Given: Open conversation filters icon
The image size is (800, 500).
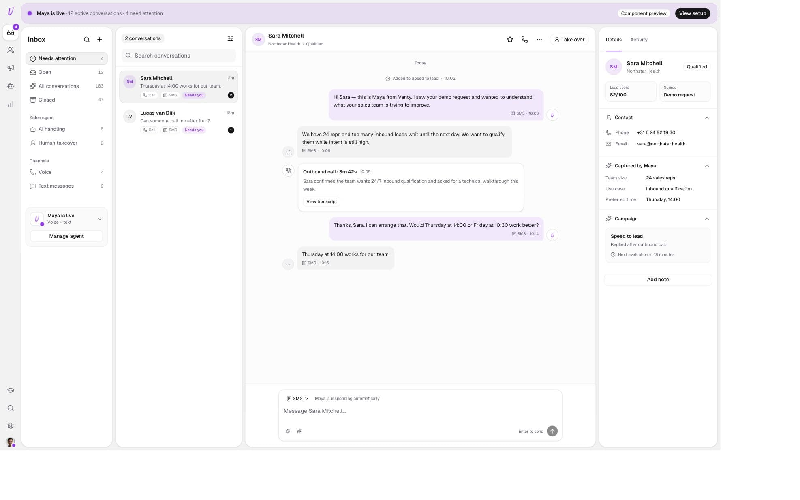Looking at the screenshot, I should tap(230, 38).
